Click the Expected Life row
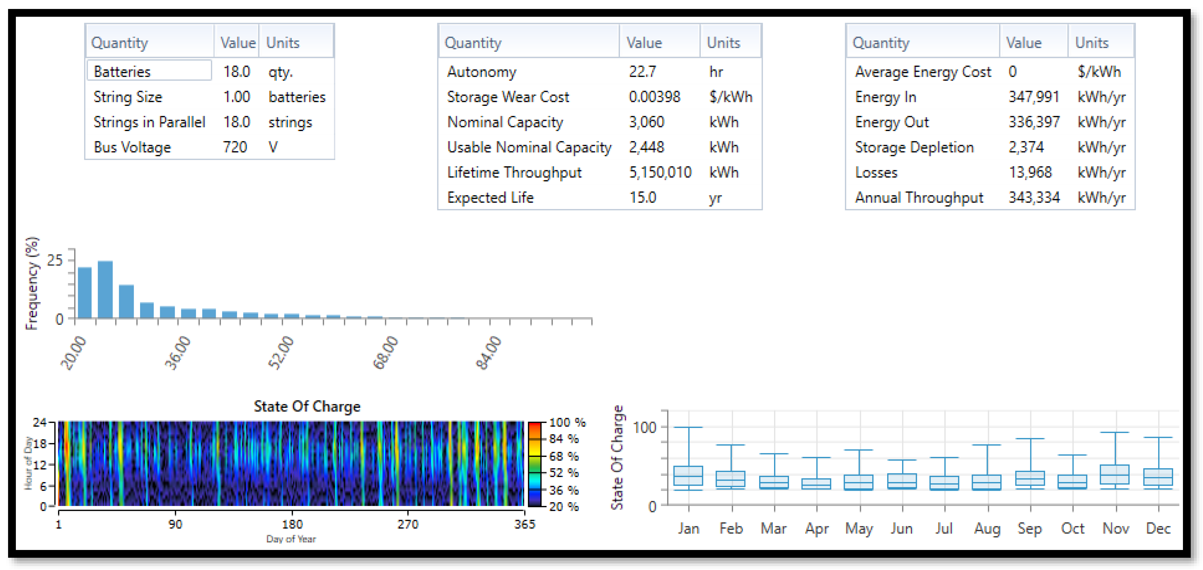Screen dimensions: 1203x570 click(490, 198)
